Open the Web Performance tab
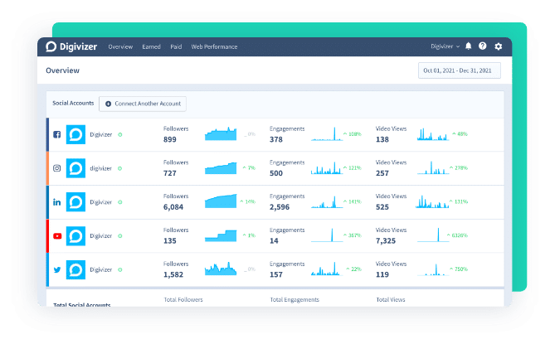Image resolution: width=550 pixels, height=344 pixels. (212, 46)
